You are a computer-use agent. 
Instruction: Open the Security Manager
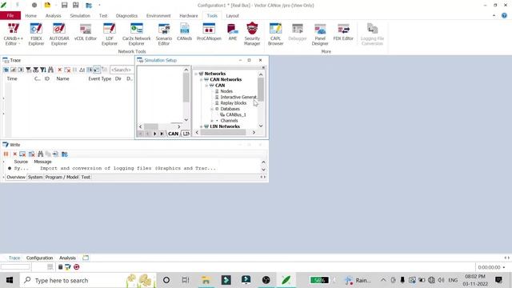[x=252, y=34]
